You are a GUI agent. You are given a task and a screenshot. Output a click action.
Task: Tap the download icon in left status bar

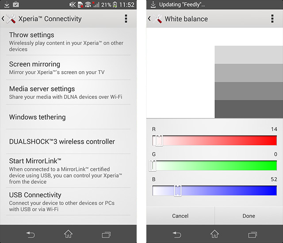tap(7, 4)
